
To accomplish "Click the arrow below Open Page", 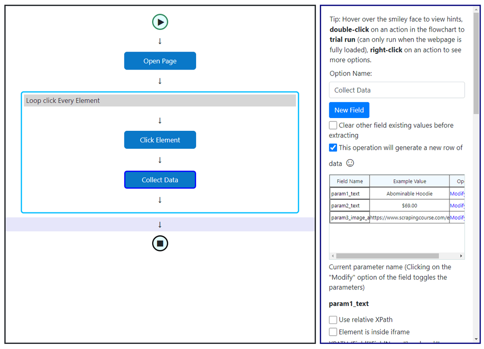I will 160,81.
